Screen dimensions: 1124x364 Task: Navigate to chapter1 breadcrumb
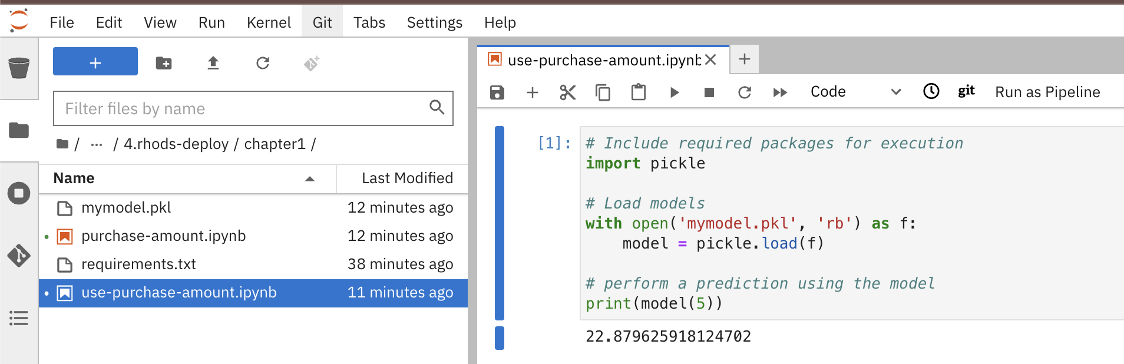275,144
